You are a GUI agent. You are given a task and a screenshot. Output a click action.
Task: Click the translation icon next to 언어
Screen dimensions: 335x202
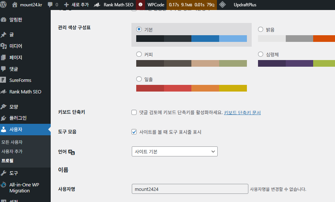click(72, 152)
